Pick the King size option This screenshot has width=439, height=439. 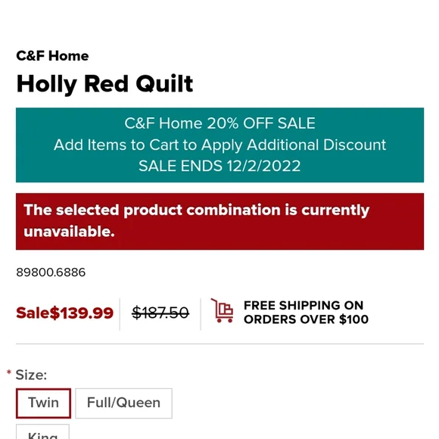tap(42, 431)
